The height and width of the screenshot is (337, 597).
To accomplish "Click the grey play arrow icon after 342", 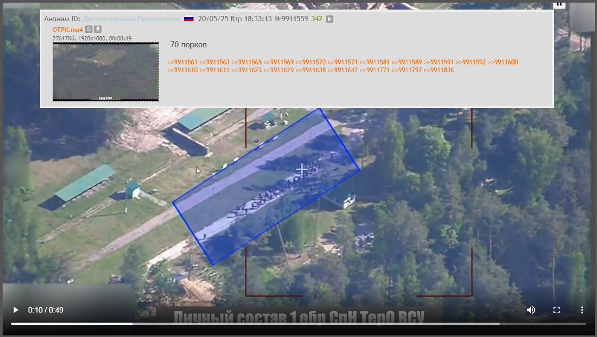I will [330, 19].
